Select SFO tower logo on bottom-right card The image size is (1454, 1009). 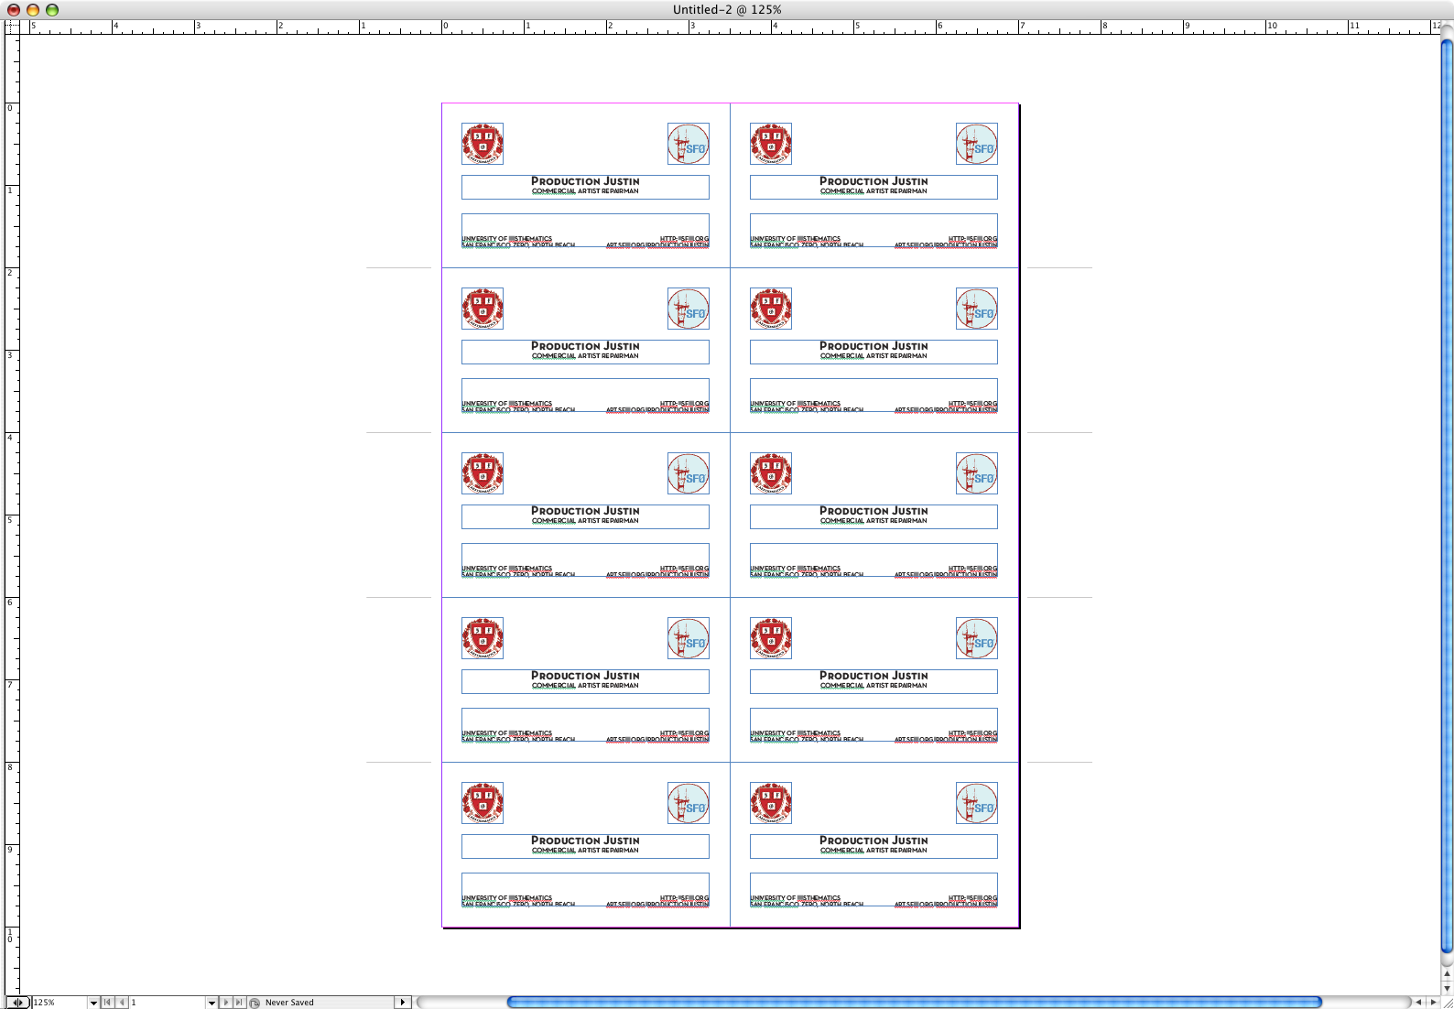(977, 803)
